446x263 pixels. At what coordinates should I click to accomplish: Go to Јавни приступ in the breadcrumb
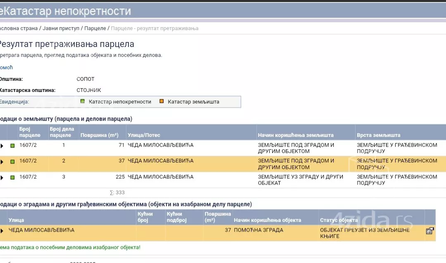coord(62,28)
